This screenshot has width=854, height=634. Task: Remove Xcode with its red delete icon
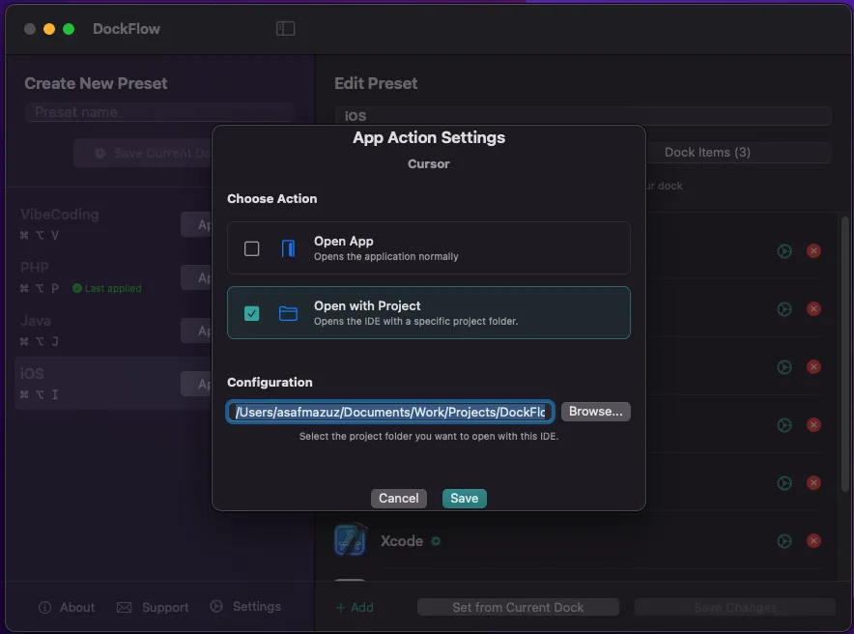(813, 541)
